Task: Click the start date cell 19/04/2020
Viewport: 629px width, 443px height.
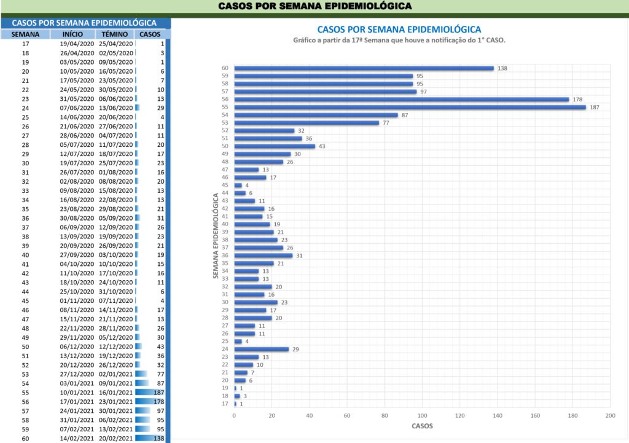Action: (77, 44)
